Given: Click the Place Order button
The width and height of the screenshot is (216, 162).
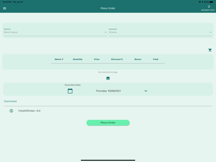Looking at the screenshot, I should pos(108,123).
